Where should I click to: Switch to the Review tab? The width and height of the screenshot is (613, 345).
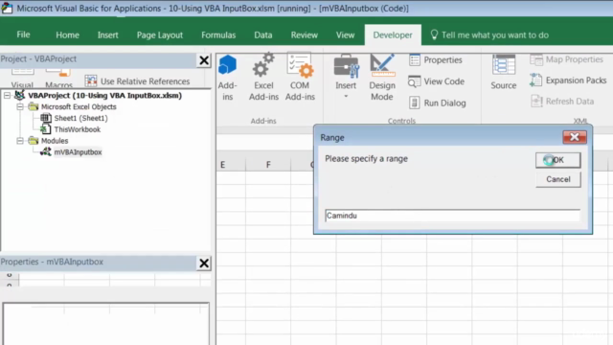pos(305,34)
